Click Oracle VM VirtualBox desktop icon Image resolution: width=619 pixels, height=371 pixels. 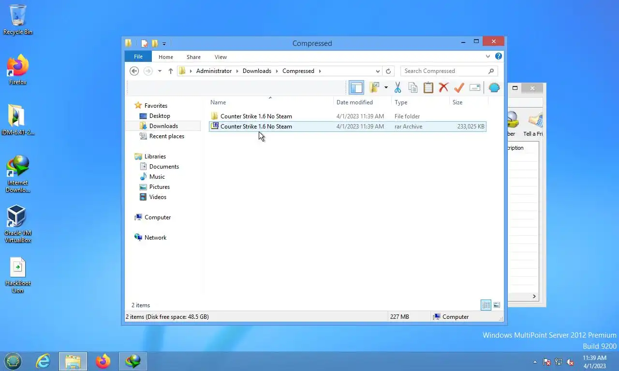coord(18,224)
